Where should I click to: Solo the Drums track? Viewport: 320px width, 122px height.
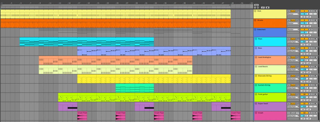311,20
